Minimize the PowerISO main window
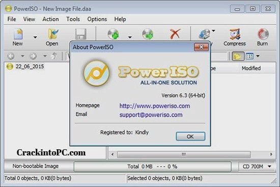 click(x=237, y=9)
